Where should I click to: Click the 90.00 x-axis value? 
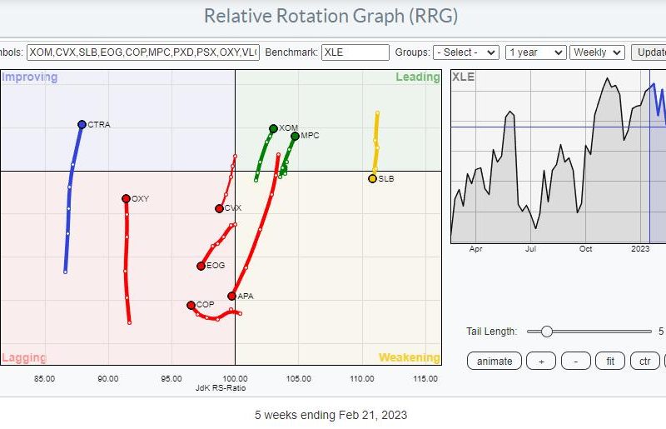pyautogui.click(x=108, y=378)
